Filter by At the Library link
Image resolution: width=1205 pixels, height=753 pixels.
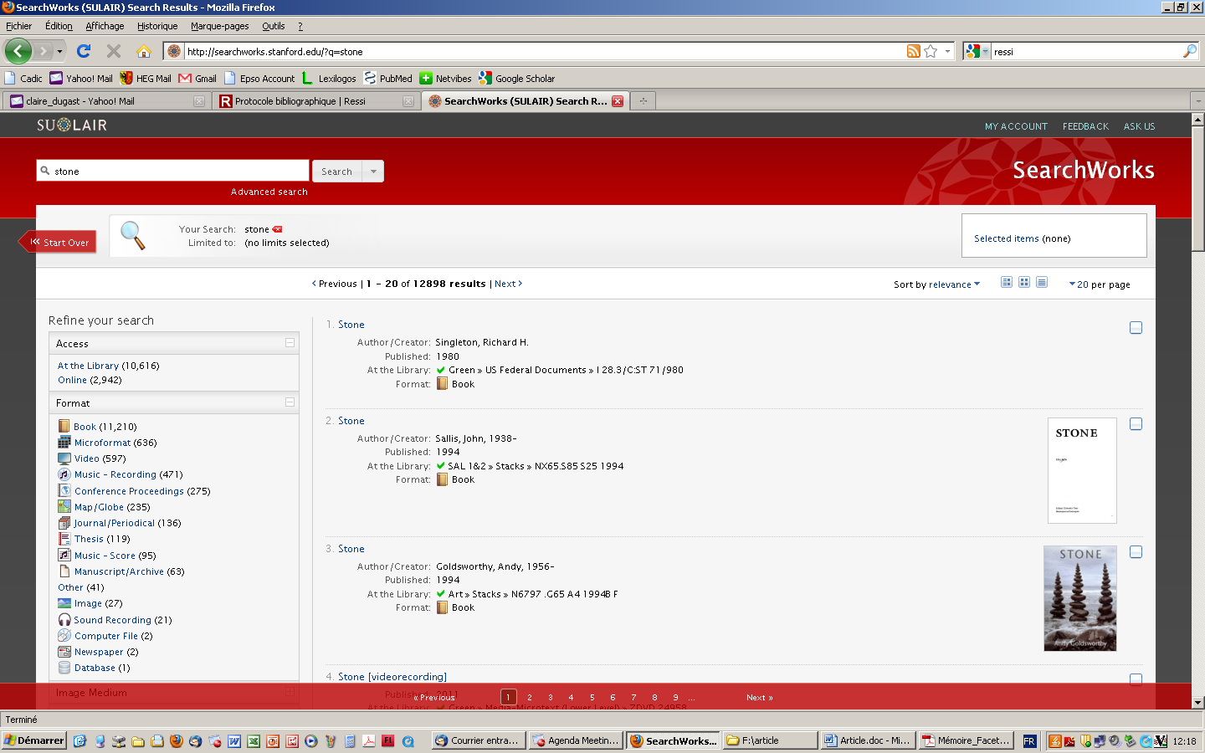pos(88,366)
